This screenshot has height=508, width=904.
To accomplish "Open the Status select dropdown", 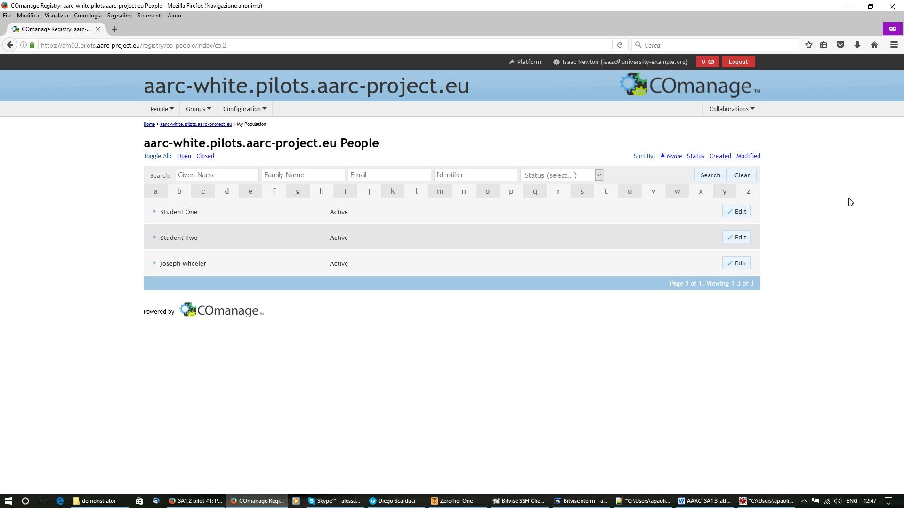I will pos(561,175).
